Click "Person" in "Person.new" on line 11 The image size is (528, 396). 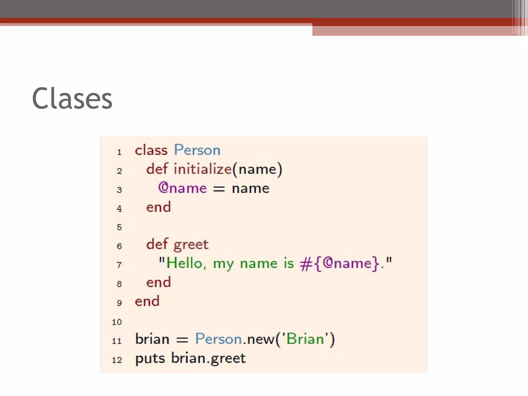point(218,339)
